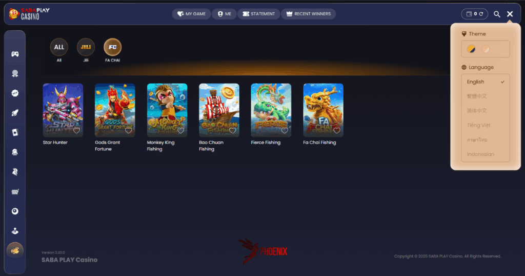Open the lottery ball sidebar icon

[x=15, y=211]
